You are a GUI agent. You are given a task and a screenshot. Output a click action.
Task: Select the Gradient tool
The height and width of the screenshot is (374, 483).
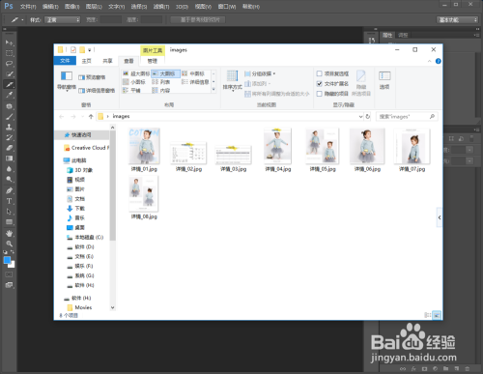tap(9, 158)
